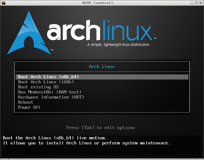Click 'Boot the Arch Linux live medium' description
This screenshot has width=204, height=160.
[x=55, y=138]
